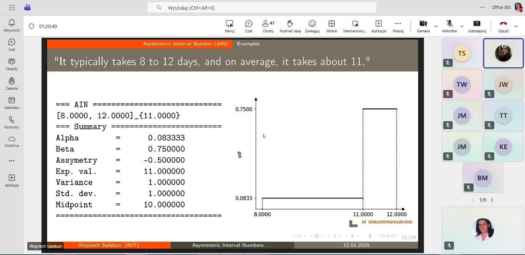
Task: Click the Steruj control button
Action: coord(229,26)
